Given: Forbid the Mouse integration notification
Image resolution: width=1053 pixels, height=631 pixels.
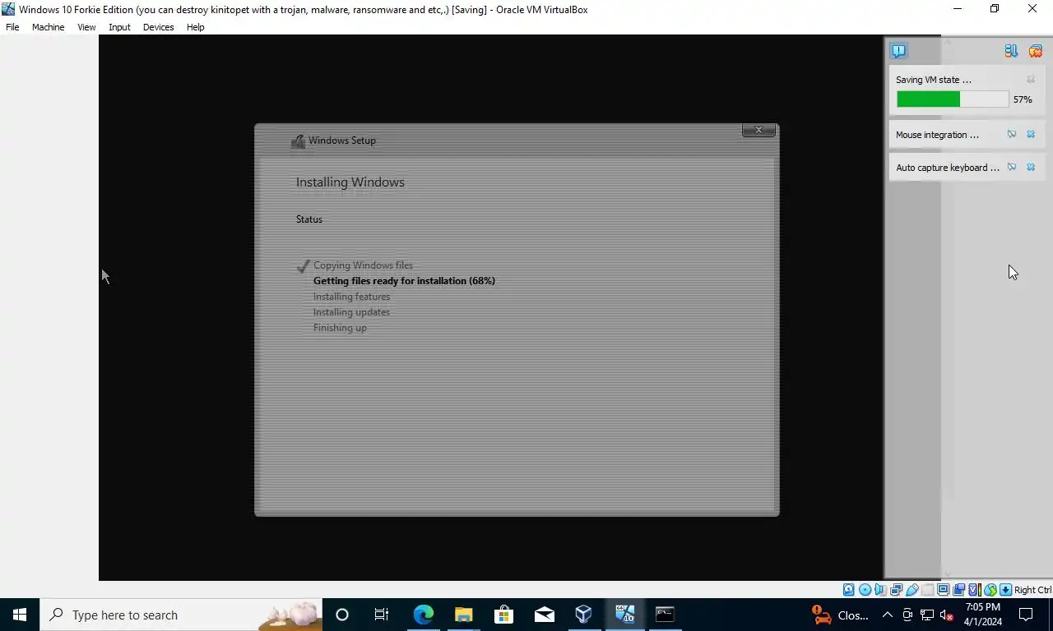Looking at the screenshot, I should pos(1012,134).
